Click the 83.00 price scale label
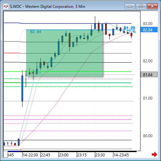Screen dimensions: 161x161 pos(148,23)
